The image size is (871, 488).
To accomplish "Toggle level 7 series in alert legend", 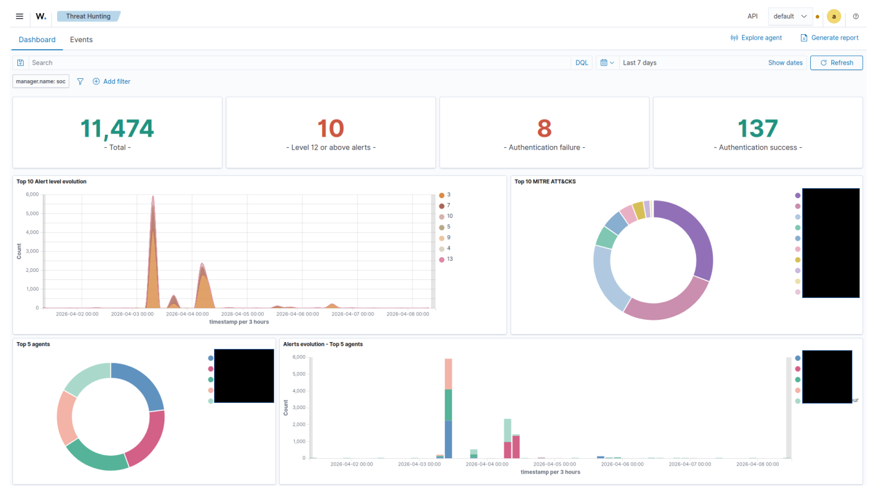I will (442, 206).
